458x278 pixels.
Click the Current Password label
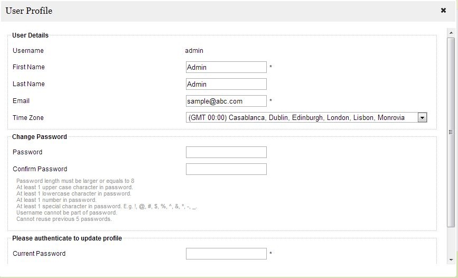click(x=39, y=254)
